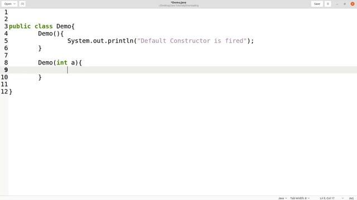Image resolution: width=357 pixels, height=200 pixels.
Task: Click line number 7 in the gutter
Action: 6,56
